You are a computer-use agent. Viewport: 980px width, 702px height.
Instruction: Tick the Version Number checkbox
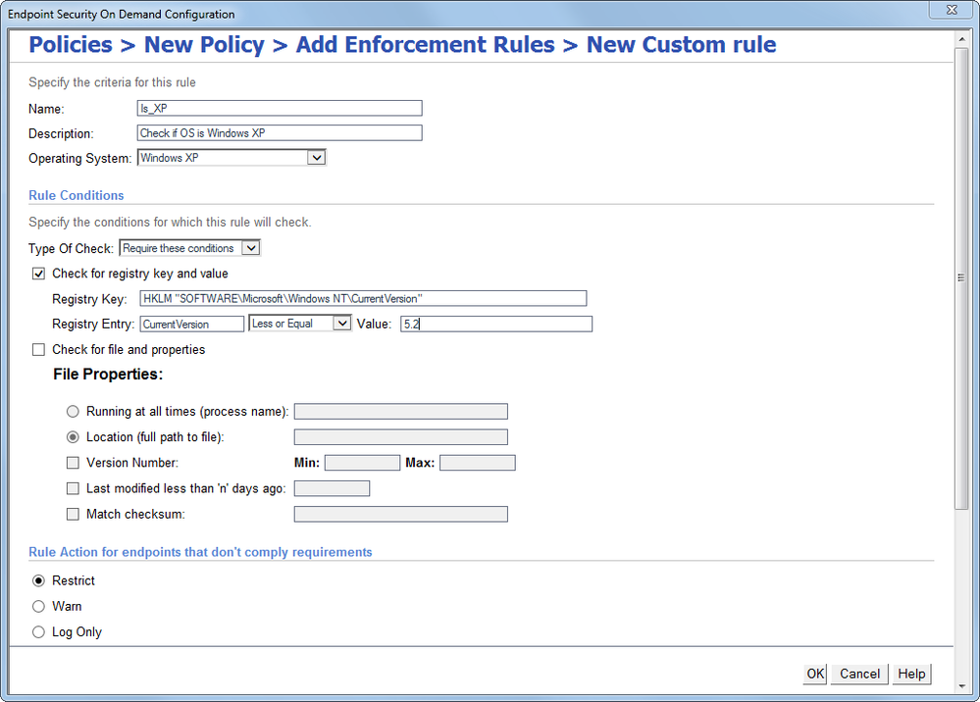tap(73, 463)
